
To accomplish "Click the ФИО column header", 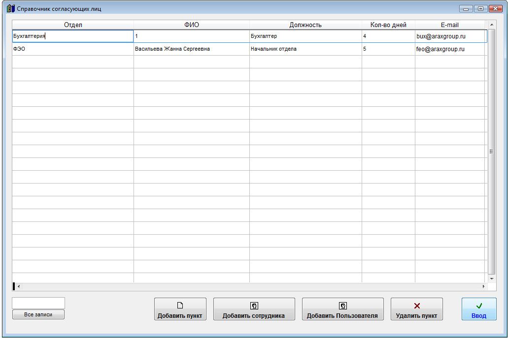I will pos(192,25).
